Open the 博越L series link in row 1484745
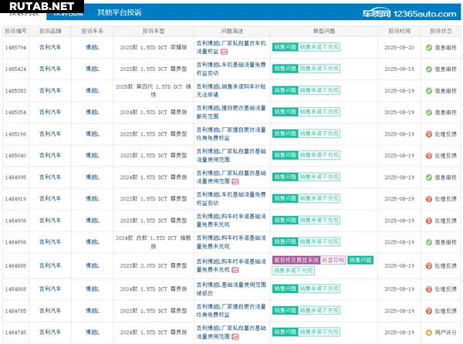 click(93, 332)
